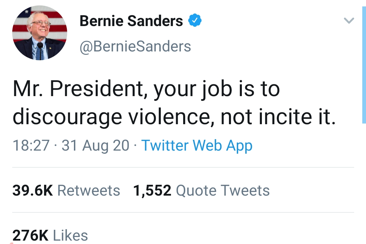Image resolution: width=366 pixels, height=244 pixels.
Task: Click the "Mr. President, your job" text line
Action: 146,89
